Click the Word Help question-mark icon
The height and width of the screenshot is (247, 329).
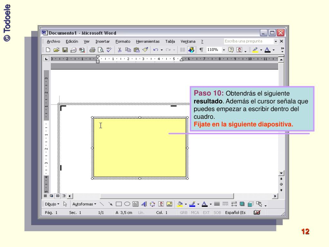pyautogui.click(x=231, y=50)
